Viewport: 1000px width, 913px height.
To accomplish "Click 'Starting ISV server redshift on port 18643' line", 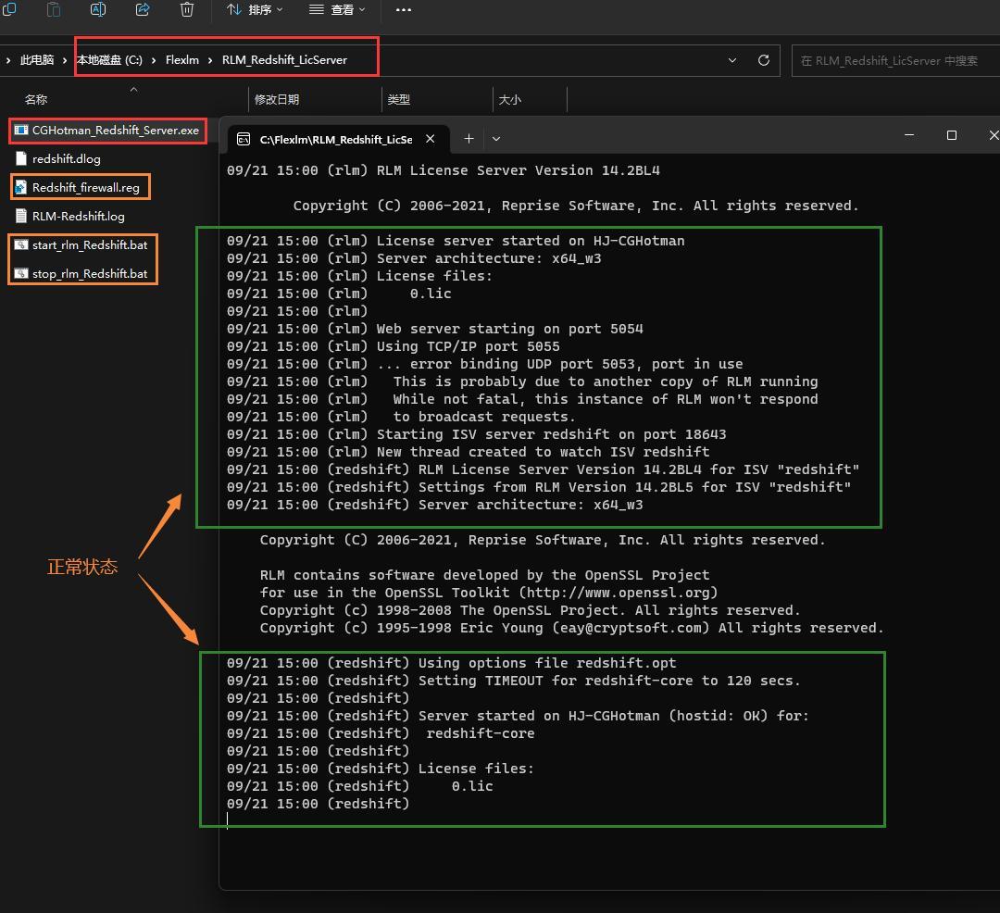I will pos(477,434).
